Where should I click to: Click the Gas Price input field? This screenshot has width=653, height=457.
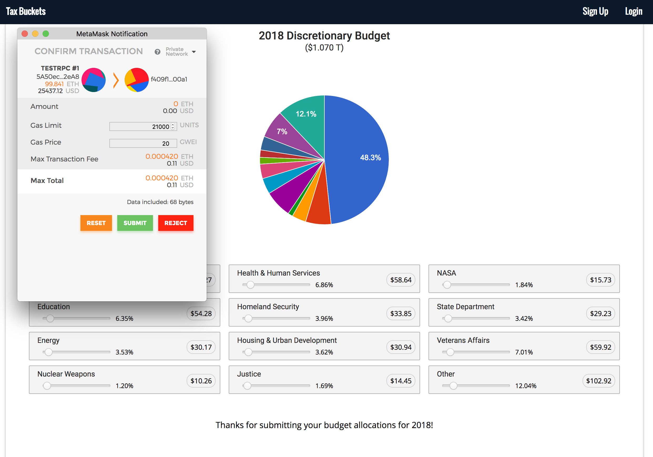pos(143,143)
